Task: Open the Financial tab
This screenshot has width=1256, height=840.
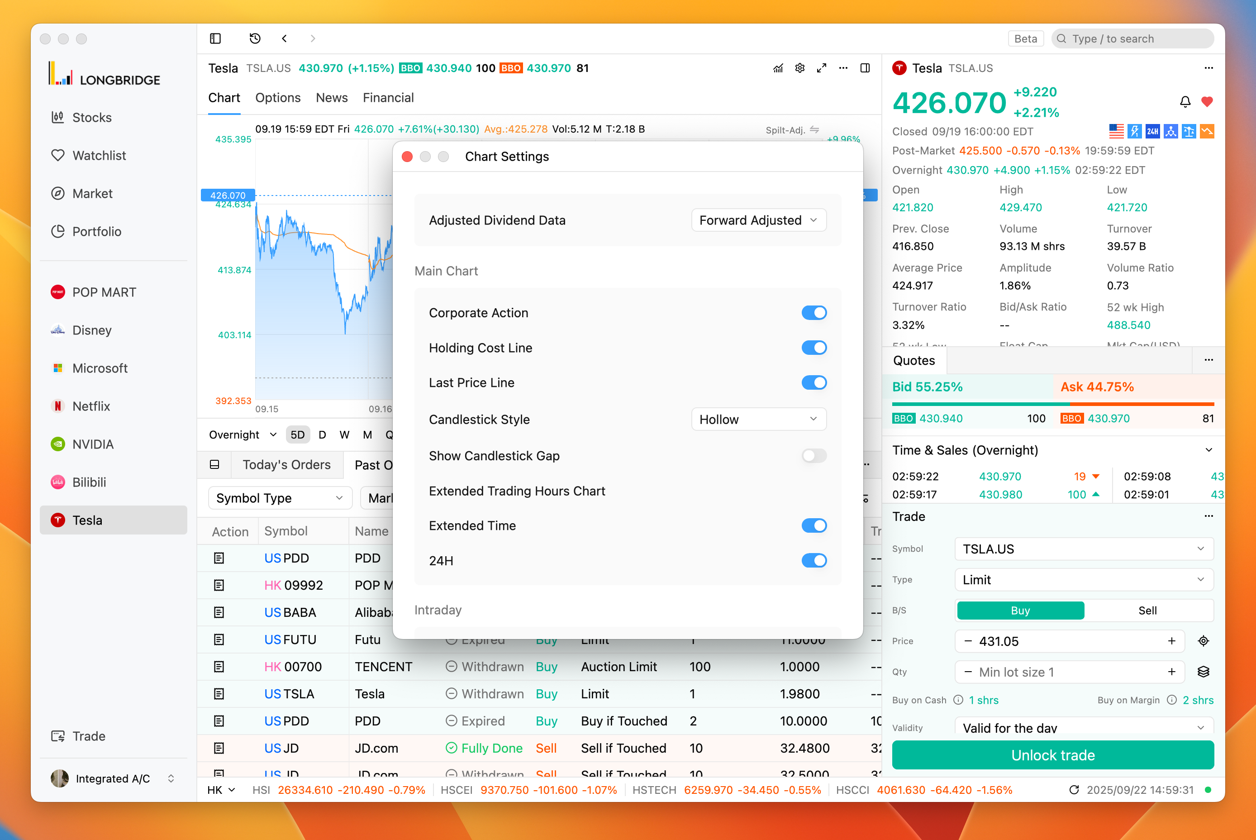Action: tap(388, 98)
